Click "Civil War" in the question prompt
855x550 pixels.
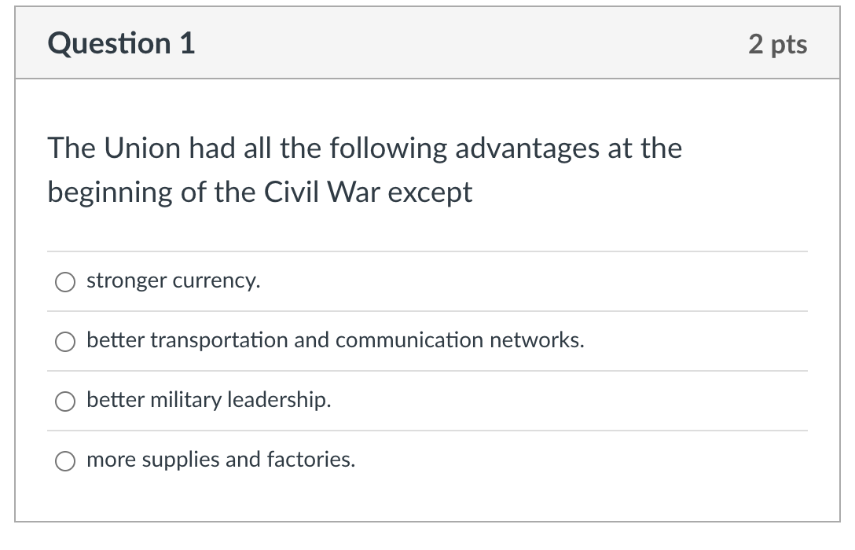click(321, 192)
